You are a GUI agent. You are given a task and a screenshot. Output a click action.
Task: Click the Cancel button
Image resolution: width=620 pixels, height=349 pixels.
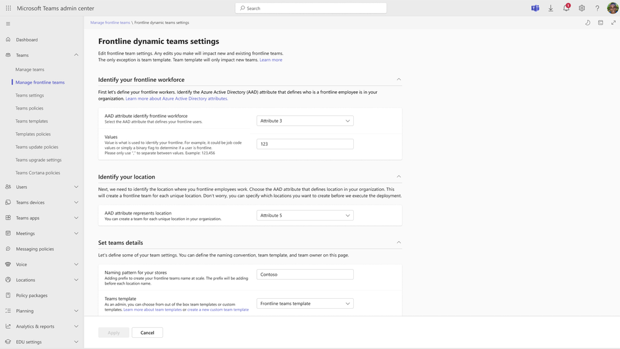[x=147, y=333]
